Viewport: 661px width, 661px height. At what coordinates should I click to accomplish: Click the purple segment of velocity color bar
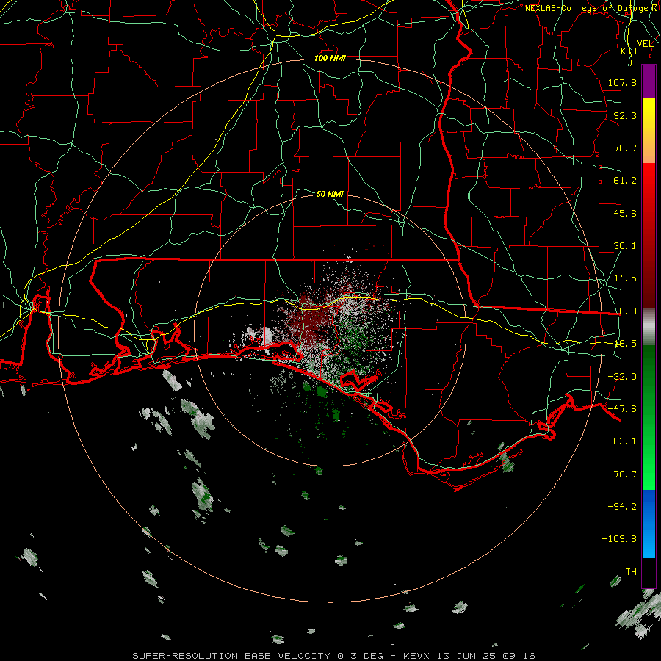(x=649, y=82)
